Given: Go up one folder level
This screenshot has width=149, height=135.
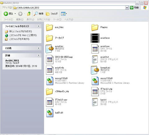Looking at the screenshot, I should 29,14.
